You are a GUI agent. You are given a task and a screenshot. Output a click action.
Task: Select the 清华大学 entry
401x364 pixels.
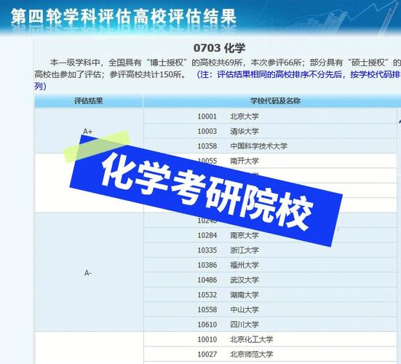click(270, 131)
